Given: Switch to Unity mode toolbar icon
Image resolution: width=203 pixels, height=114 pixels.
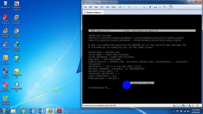Looking at the screenshot, I should click(164, 7).
